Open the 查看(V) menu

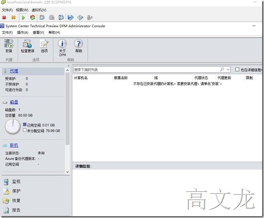38,32
